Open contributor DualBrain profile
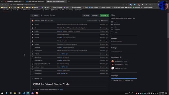 point(117,68)
